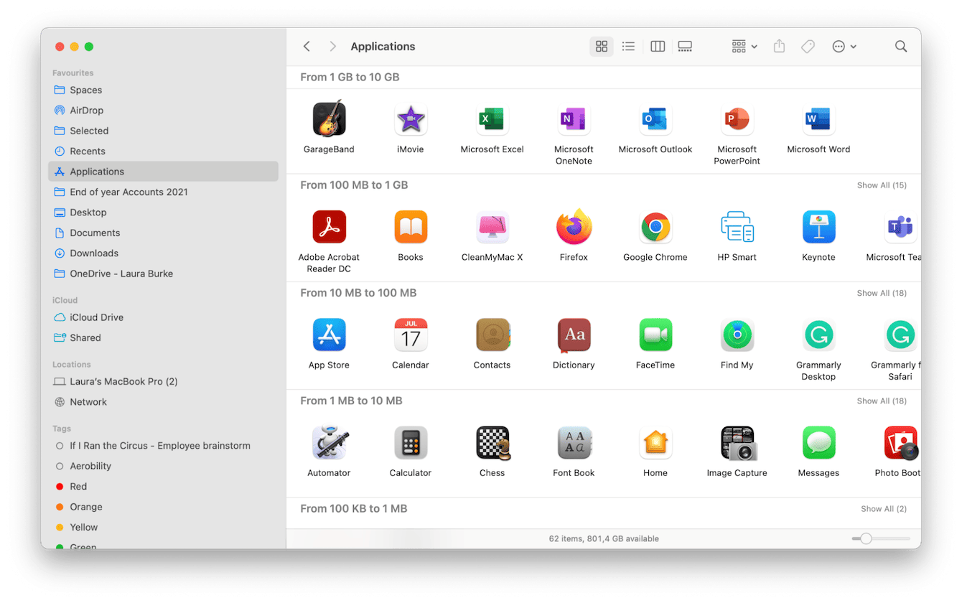Show all 18 apps from 1 MB to 10 MB
Viewport: 962px width, 603px height.
[x=882, y=401]
